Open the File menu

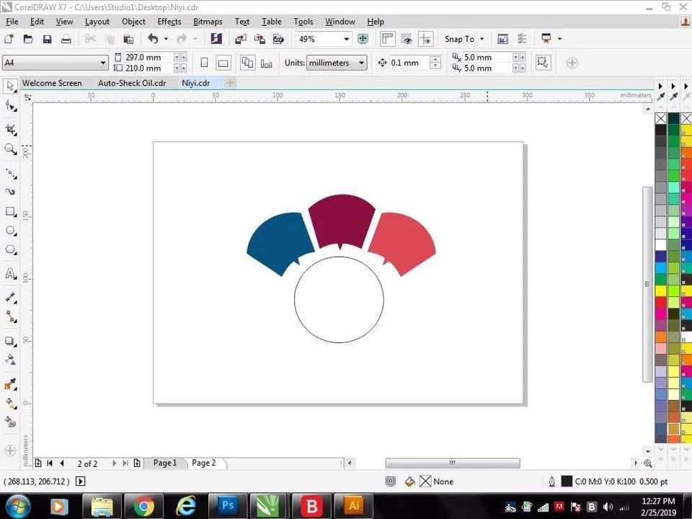(12, 21)
